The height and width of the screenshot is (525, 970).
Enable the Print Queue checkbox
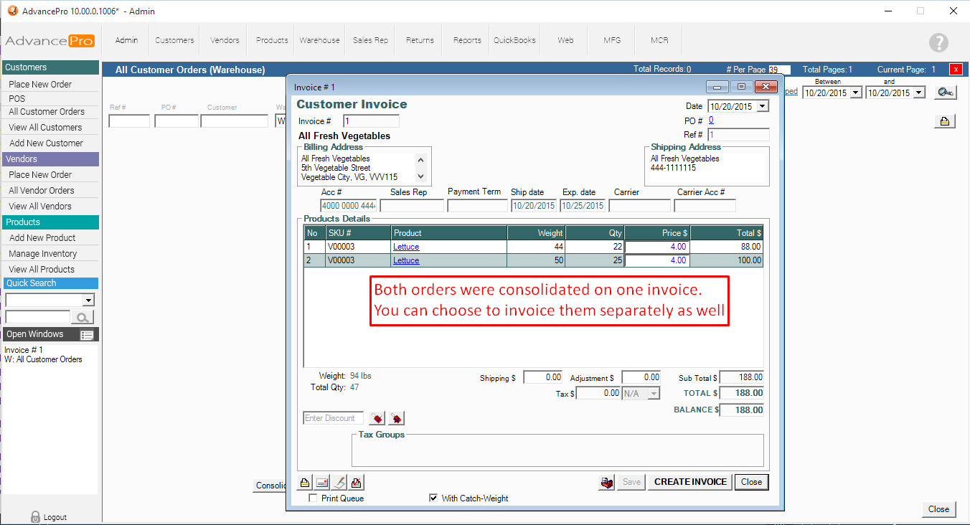tap(312, 498)
